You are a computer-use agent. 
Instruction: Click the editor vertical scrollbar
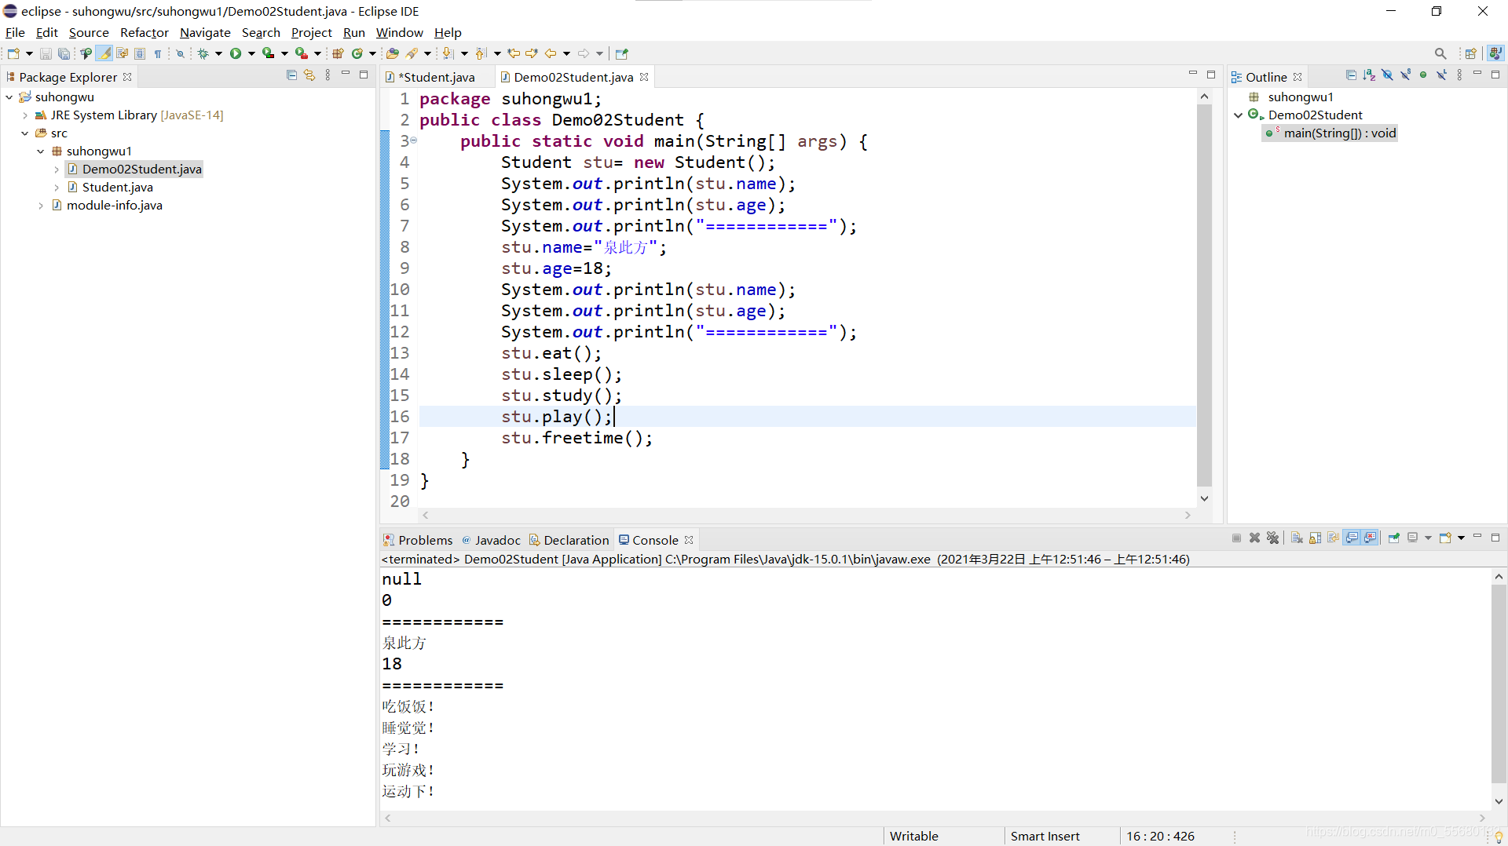(x=1204, y=297)
